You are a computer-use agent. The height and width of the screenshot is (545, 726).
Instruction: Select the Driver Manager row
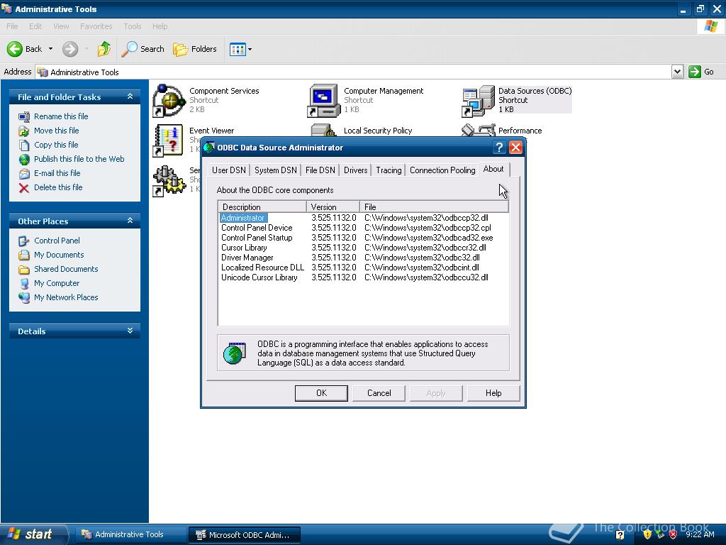tap(364, 258)
